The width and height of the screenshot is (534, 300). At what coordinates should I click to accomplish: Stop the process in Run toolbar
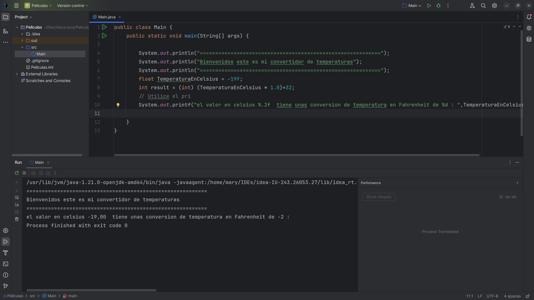(24, 173)
